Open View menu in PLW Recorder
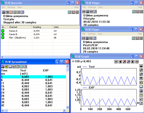 pos(20,7)
